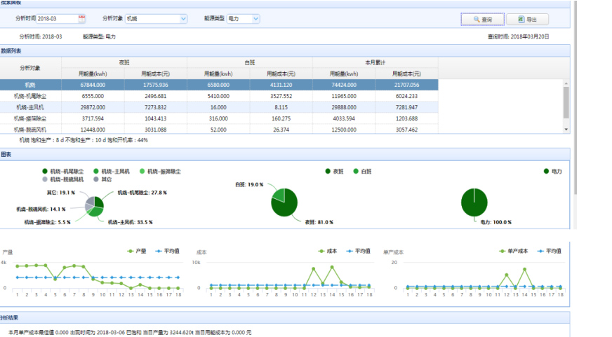
Task: Open the calendar picker for 分析时间
Action: (x=82, y=19)
